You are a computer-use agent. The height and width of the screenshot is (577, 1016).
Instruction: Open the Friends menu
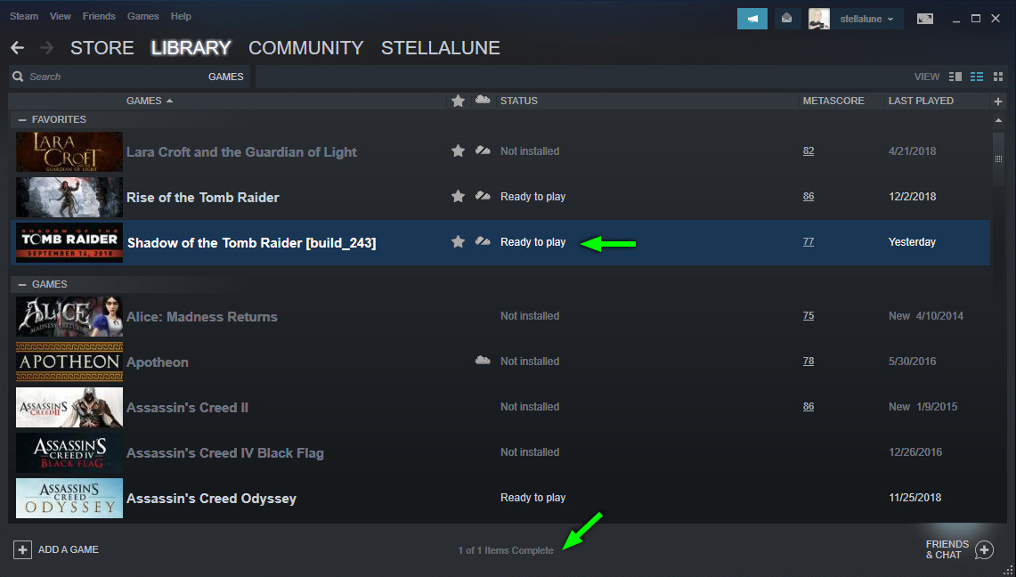[x=99, y=16]
